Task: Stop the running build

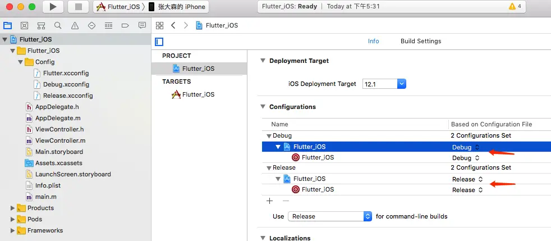Action: pos(79,7)
